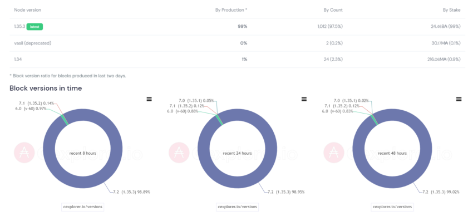Click the '7.2 (1.35.3) 99.02%' chart label
The width and height of the screenshot is (473, 216).
(441, 192)
